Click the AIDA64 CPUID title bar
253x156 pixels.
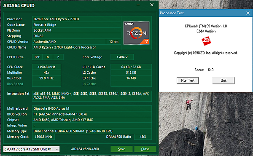point(68,5)
